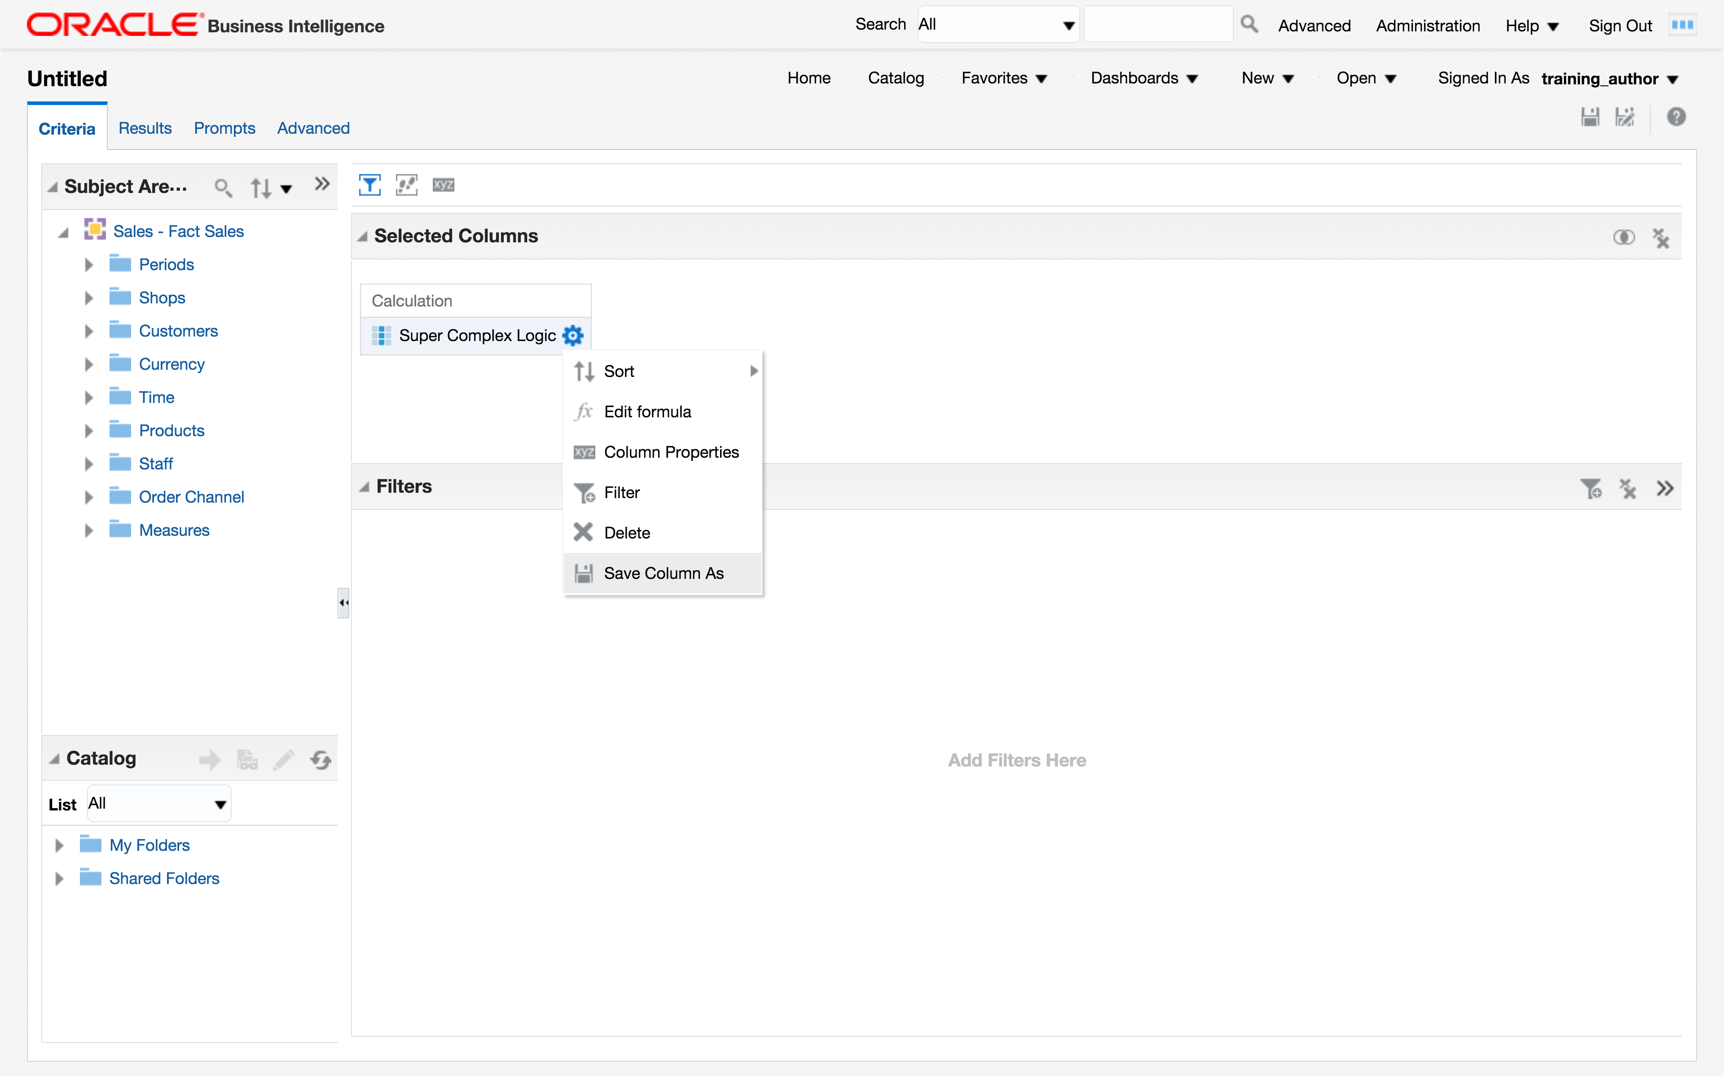
Task: Click the Refresh icon in Catalog pane
Action: coord(321,760)
